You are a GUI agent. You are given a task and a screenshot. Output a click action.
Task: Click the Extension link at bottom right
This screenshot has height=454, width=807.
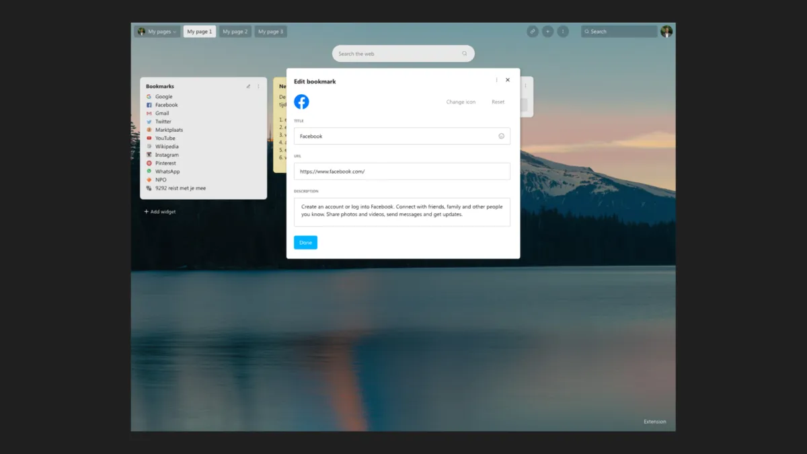[x=654, y=422]
